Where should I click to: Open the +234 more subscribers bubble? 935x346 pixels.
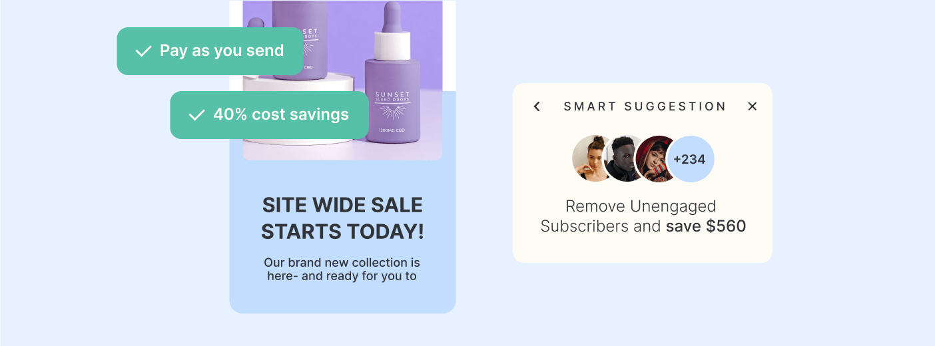690,159
